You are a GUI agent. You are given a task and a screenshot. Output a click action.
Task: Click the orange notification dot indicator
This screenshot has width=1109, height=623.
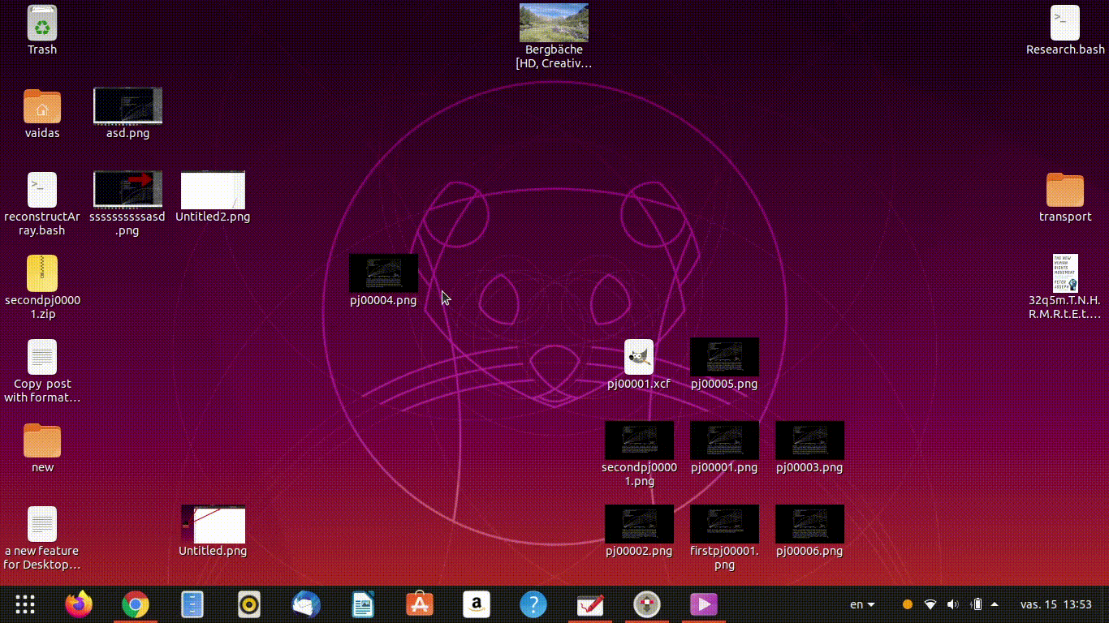[x=908, y=604]
